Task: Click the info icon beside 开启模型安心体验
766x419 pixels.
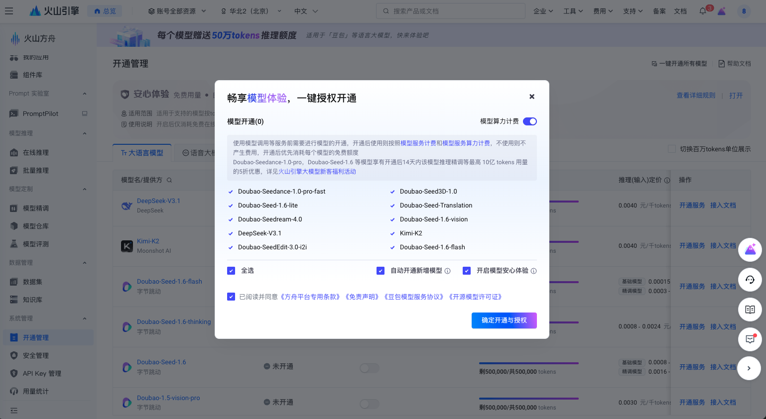Action: [x=533, y=271]
